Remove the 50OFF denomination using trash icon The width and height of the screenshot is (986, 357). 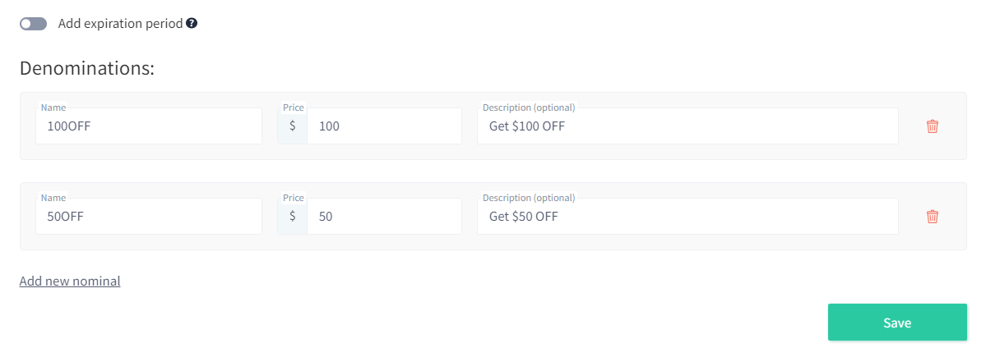932,217
